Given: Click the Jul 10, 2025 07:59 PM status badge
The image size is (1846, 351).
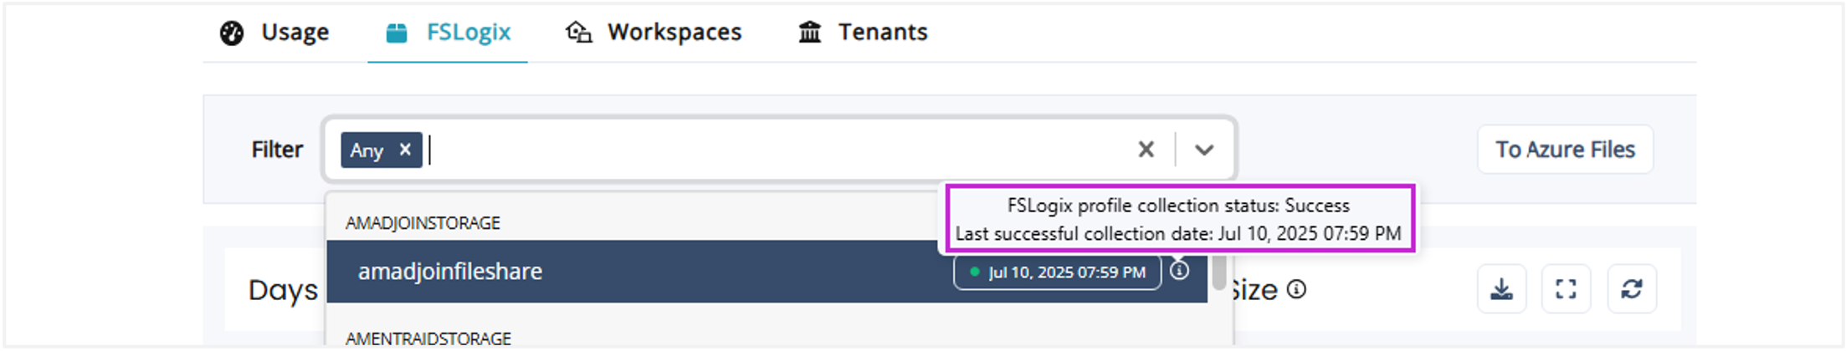Looking at the screenshot, I should coord(1057,272).
